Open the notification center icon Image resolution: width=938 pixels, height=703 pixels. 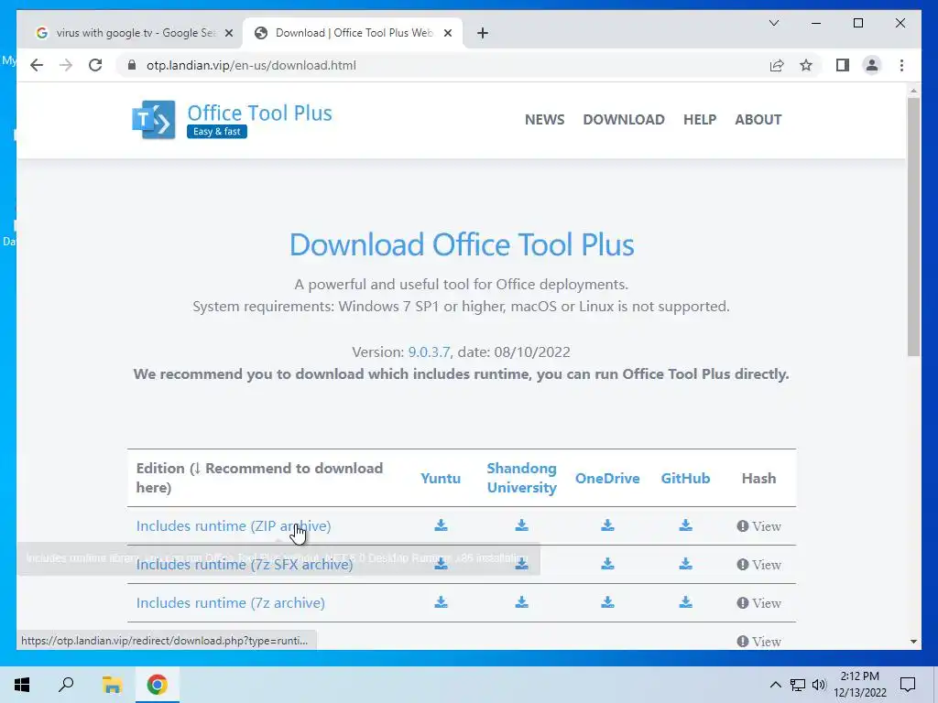coord(908,685)
